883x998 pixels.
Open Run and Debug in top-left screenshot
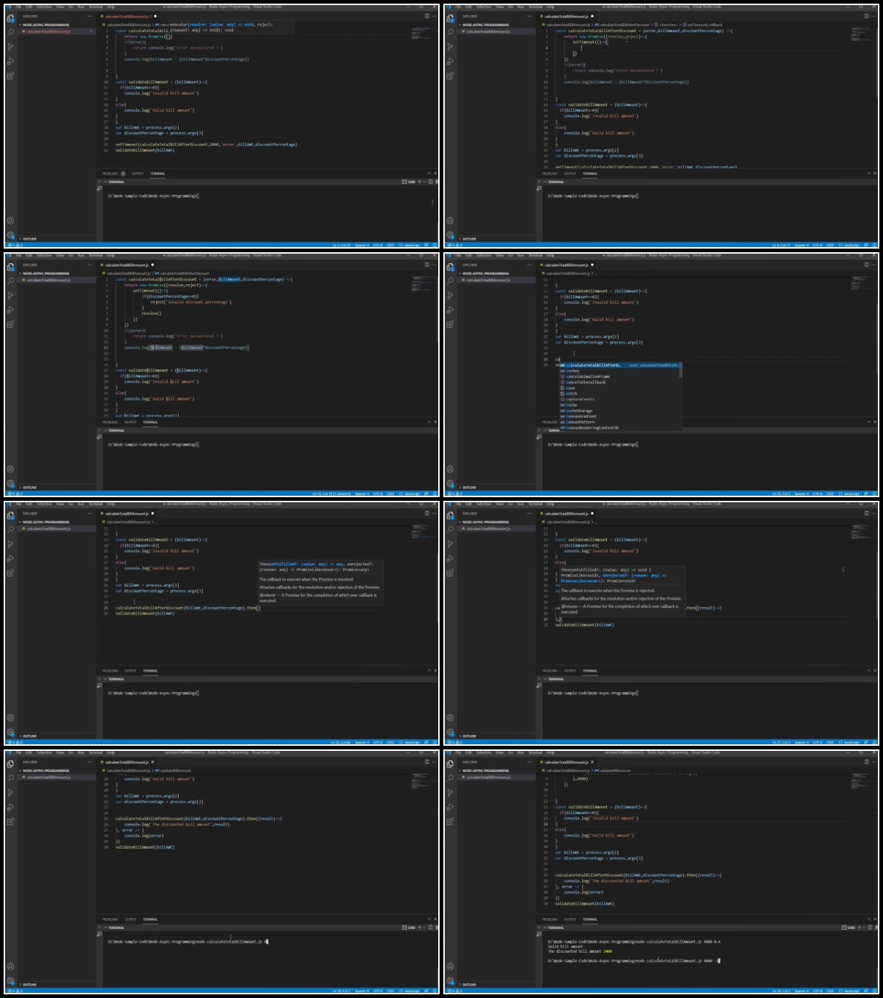[10, 61]
